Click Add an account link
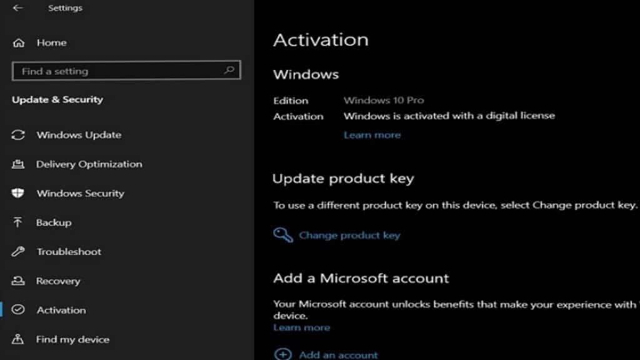 tap(338, 355)
